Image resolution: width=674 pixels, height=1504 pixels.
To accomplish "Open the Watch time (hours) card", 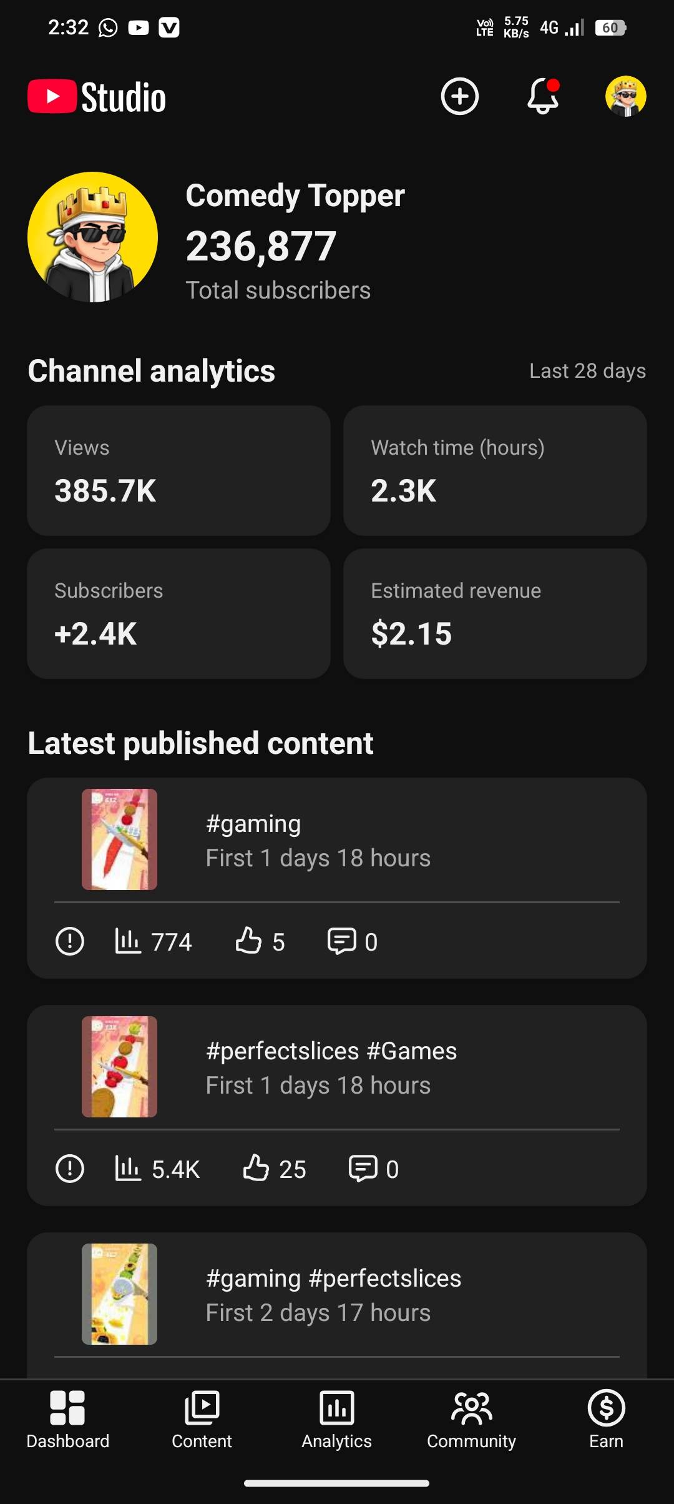I will (495, 470).
